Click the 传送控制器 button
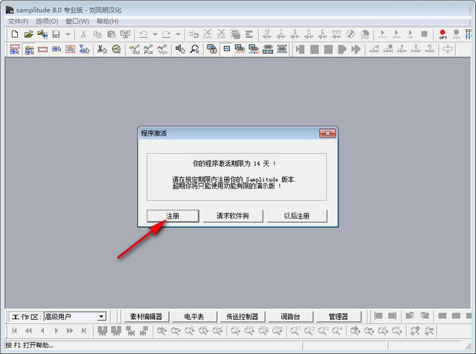The height and width of the screenshot is (354, 476). pos(242,317)
